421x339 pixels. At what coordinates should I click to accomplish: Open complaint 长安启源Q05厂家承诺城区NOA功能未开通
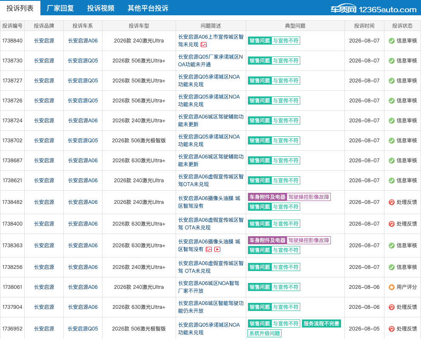pyautogui.click(x=210, y=61)
